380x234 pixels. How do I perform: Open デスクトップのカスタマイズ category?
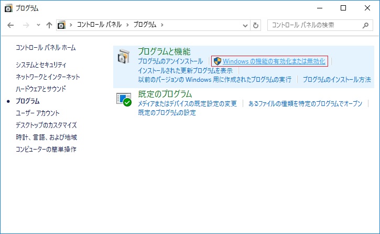coord(46,125)
